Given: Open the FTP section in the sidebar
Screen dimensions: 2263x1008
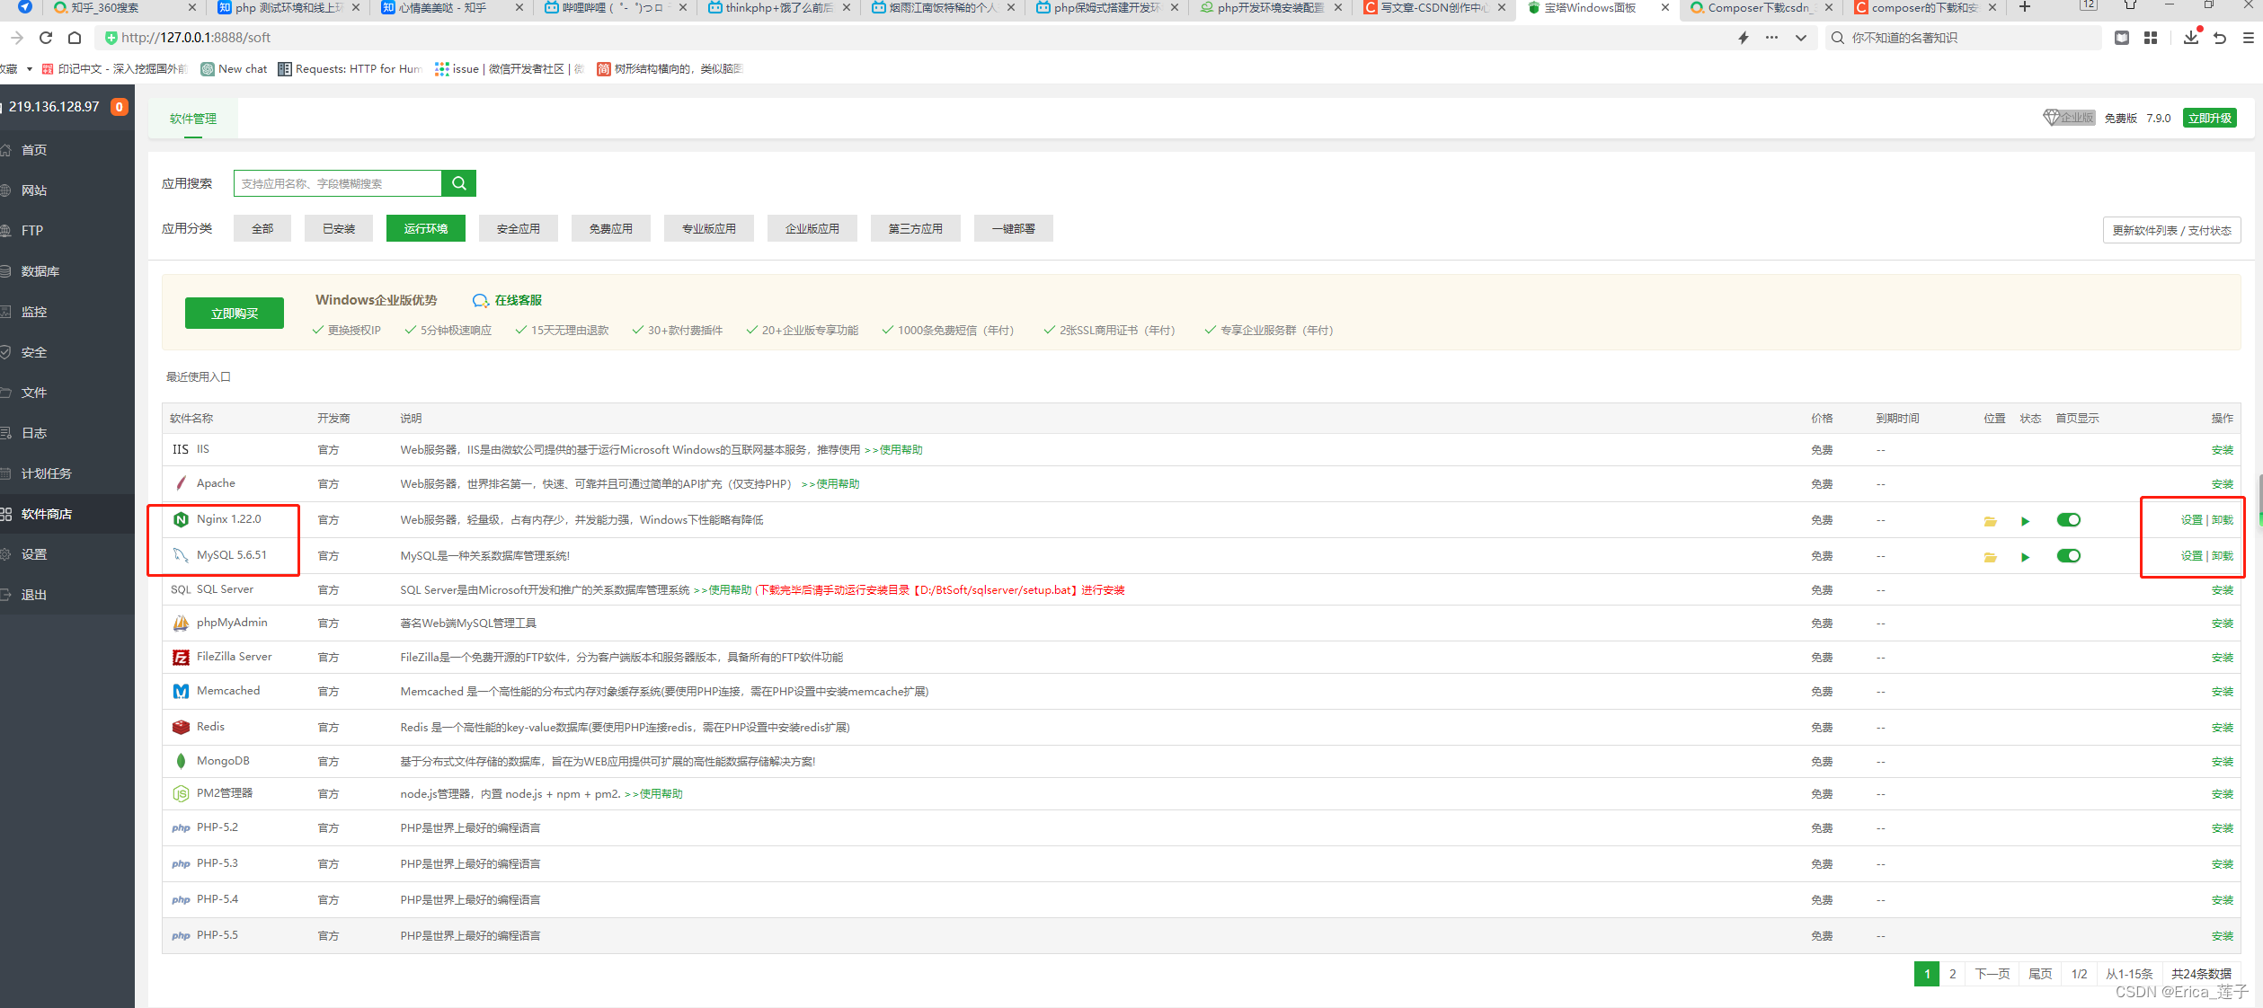Looking at the screenshot, I should (x=31, y=230).
